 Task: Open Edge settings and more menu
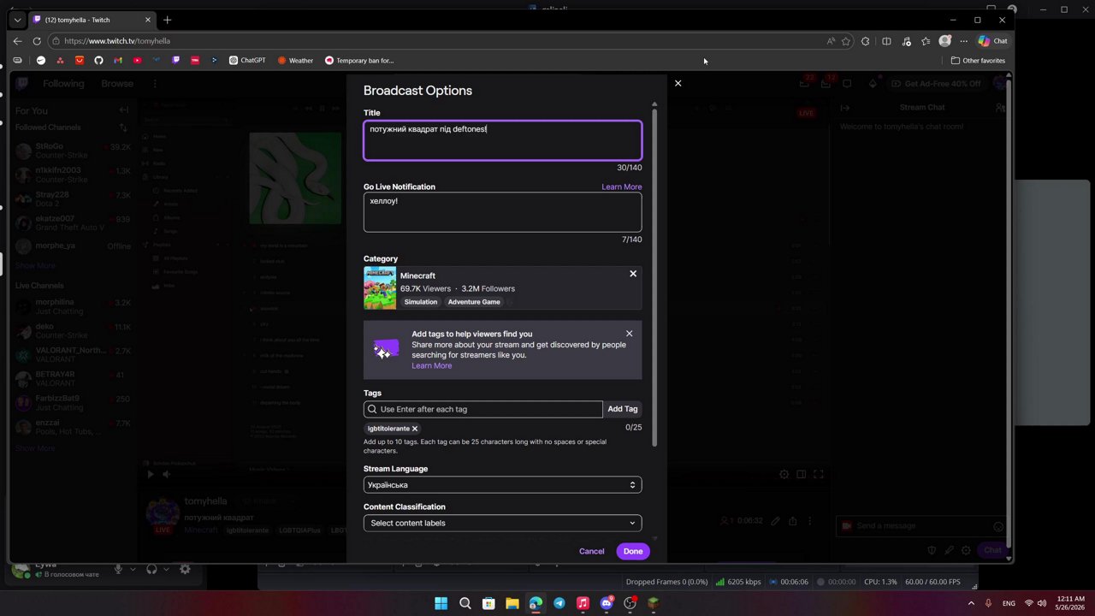click(x=963, y=41)
